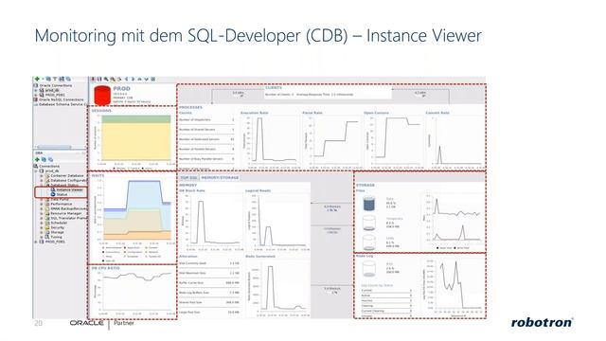Viewport: 606px width, 341px height.
Task: Select Database Schema Service node
Action: pyautogui.click(x=62, y=104)
